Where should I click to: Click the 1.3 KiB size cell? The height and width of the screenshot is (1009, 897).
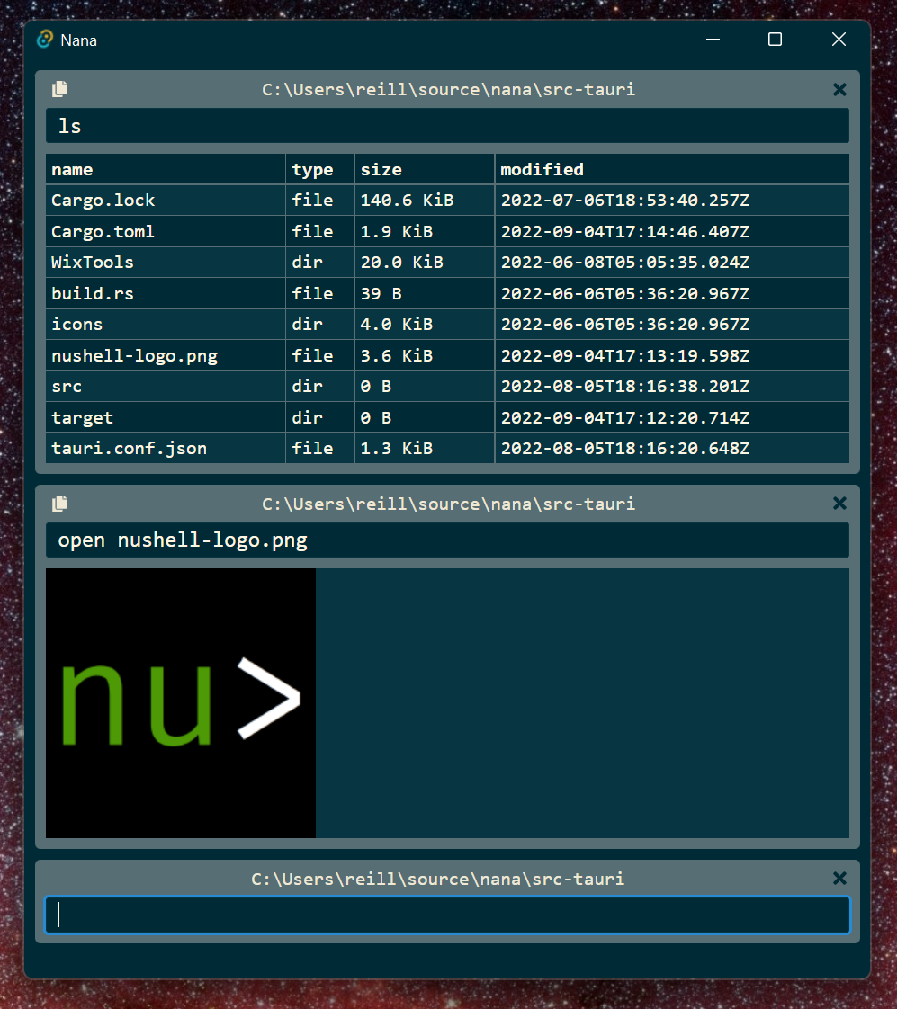click(x=425, y=449)
